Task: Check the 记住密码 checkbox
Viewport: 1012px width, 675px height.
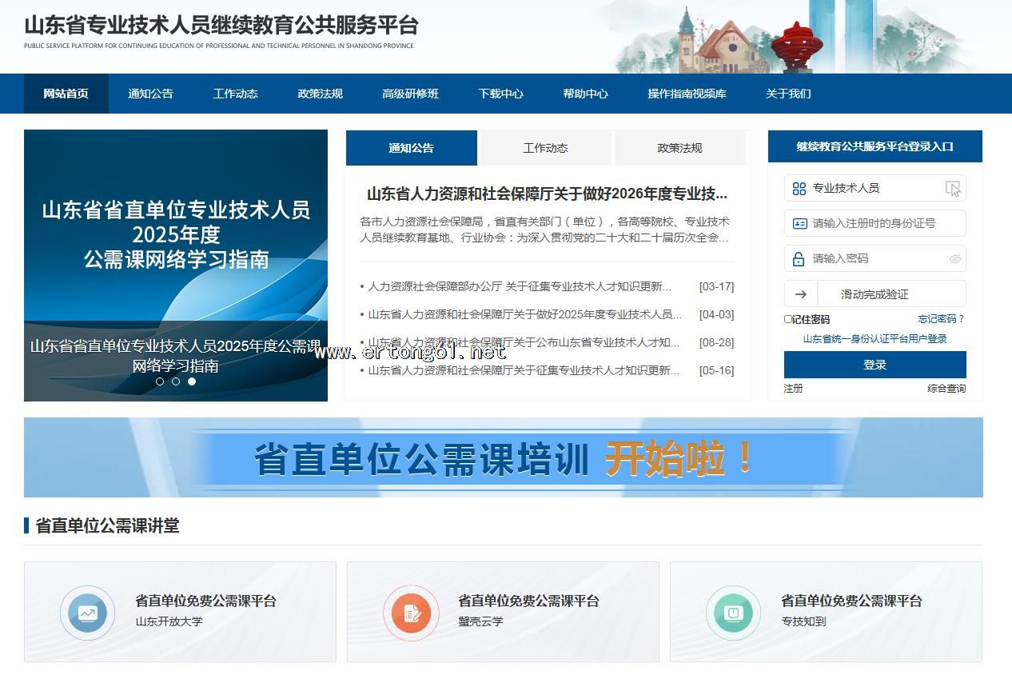Action: [788, 319]
